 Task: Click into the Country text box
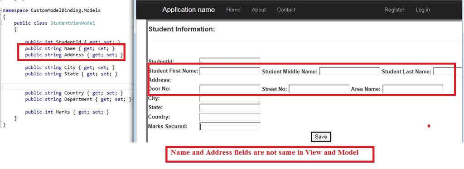pos(230,117)
